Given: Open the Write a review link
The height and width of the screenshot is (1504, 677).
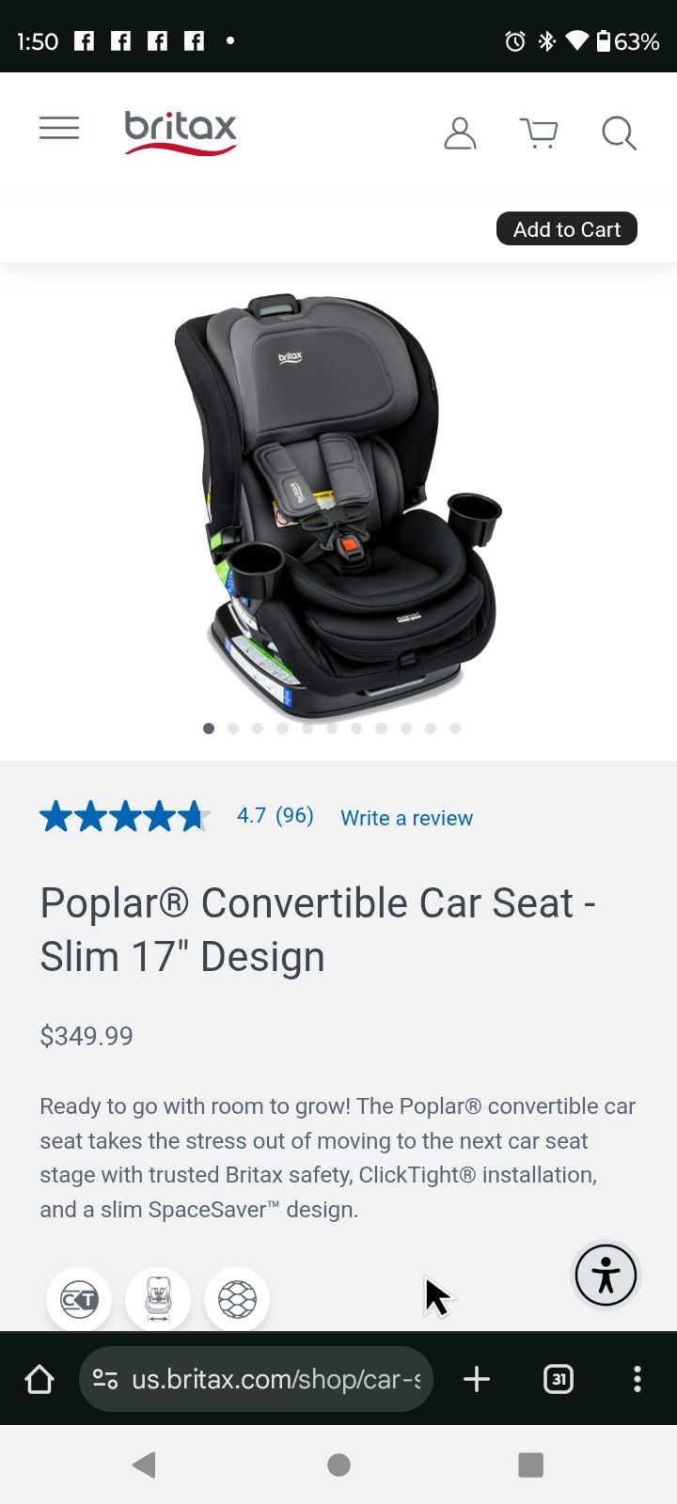Looking at the screenshot, I should point(406,818).
